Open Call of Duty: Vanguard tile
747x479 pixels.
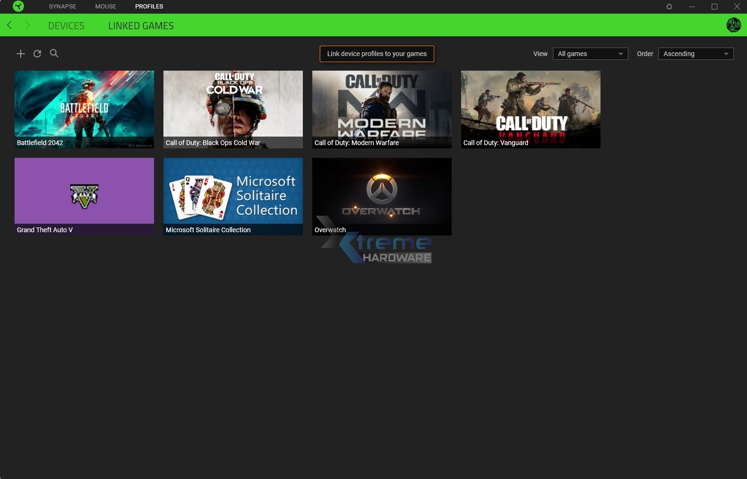(x=530, y=109)
